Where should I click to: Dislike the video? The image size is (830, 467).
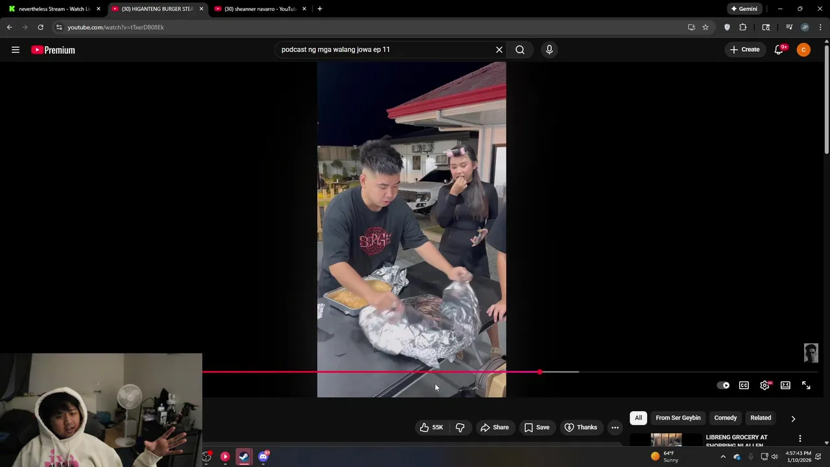click(x=460, y=427)
